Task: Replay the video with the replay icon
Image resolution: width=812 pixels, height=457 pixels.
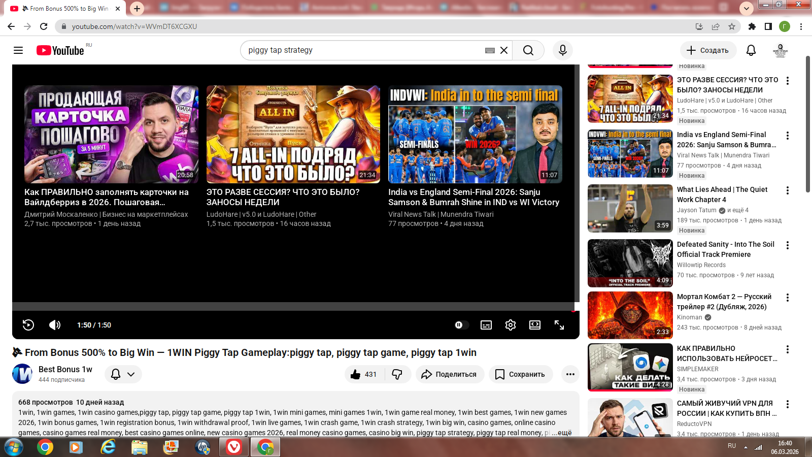Action: (x=28, y=325)
